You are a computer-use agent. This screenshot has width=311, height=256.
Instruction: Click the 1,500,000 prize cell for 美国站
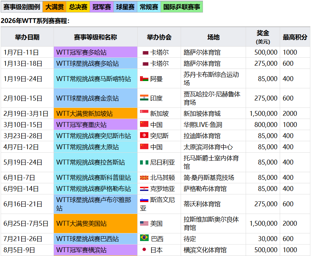[263, 224]
